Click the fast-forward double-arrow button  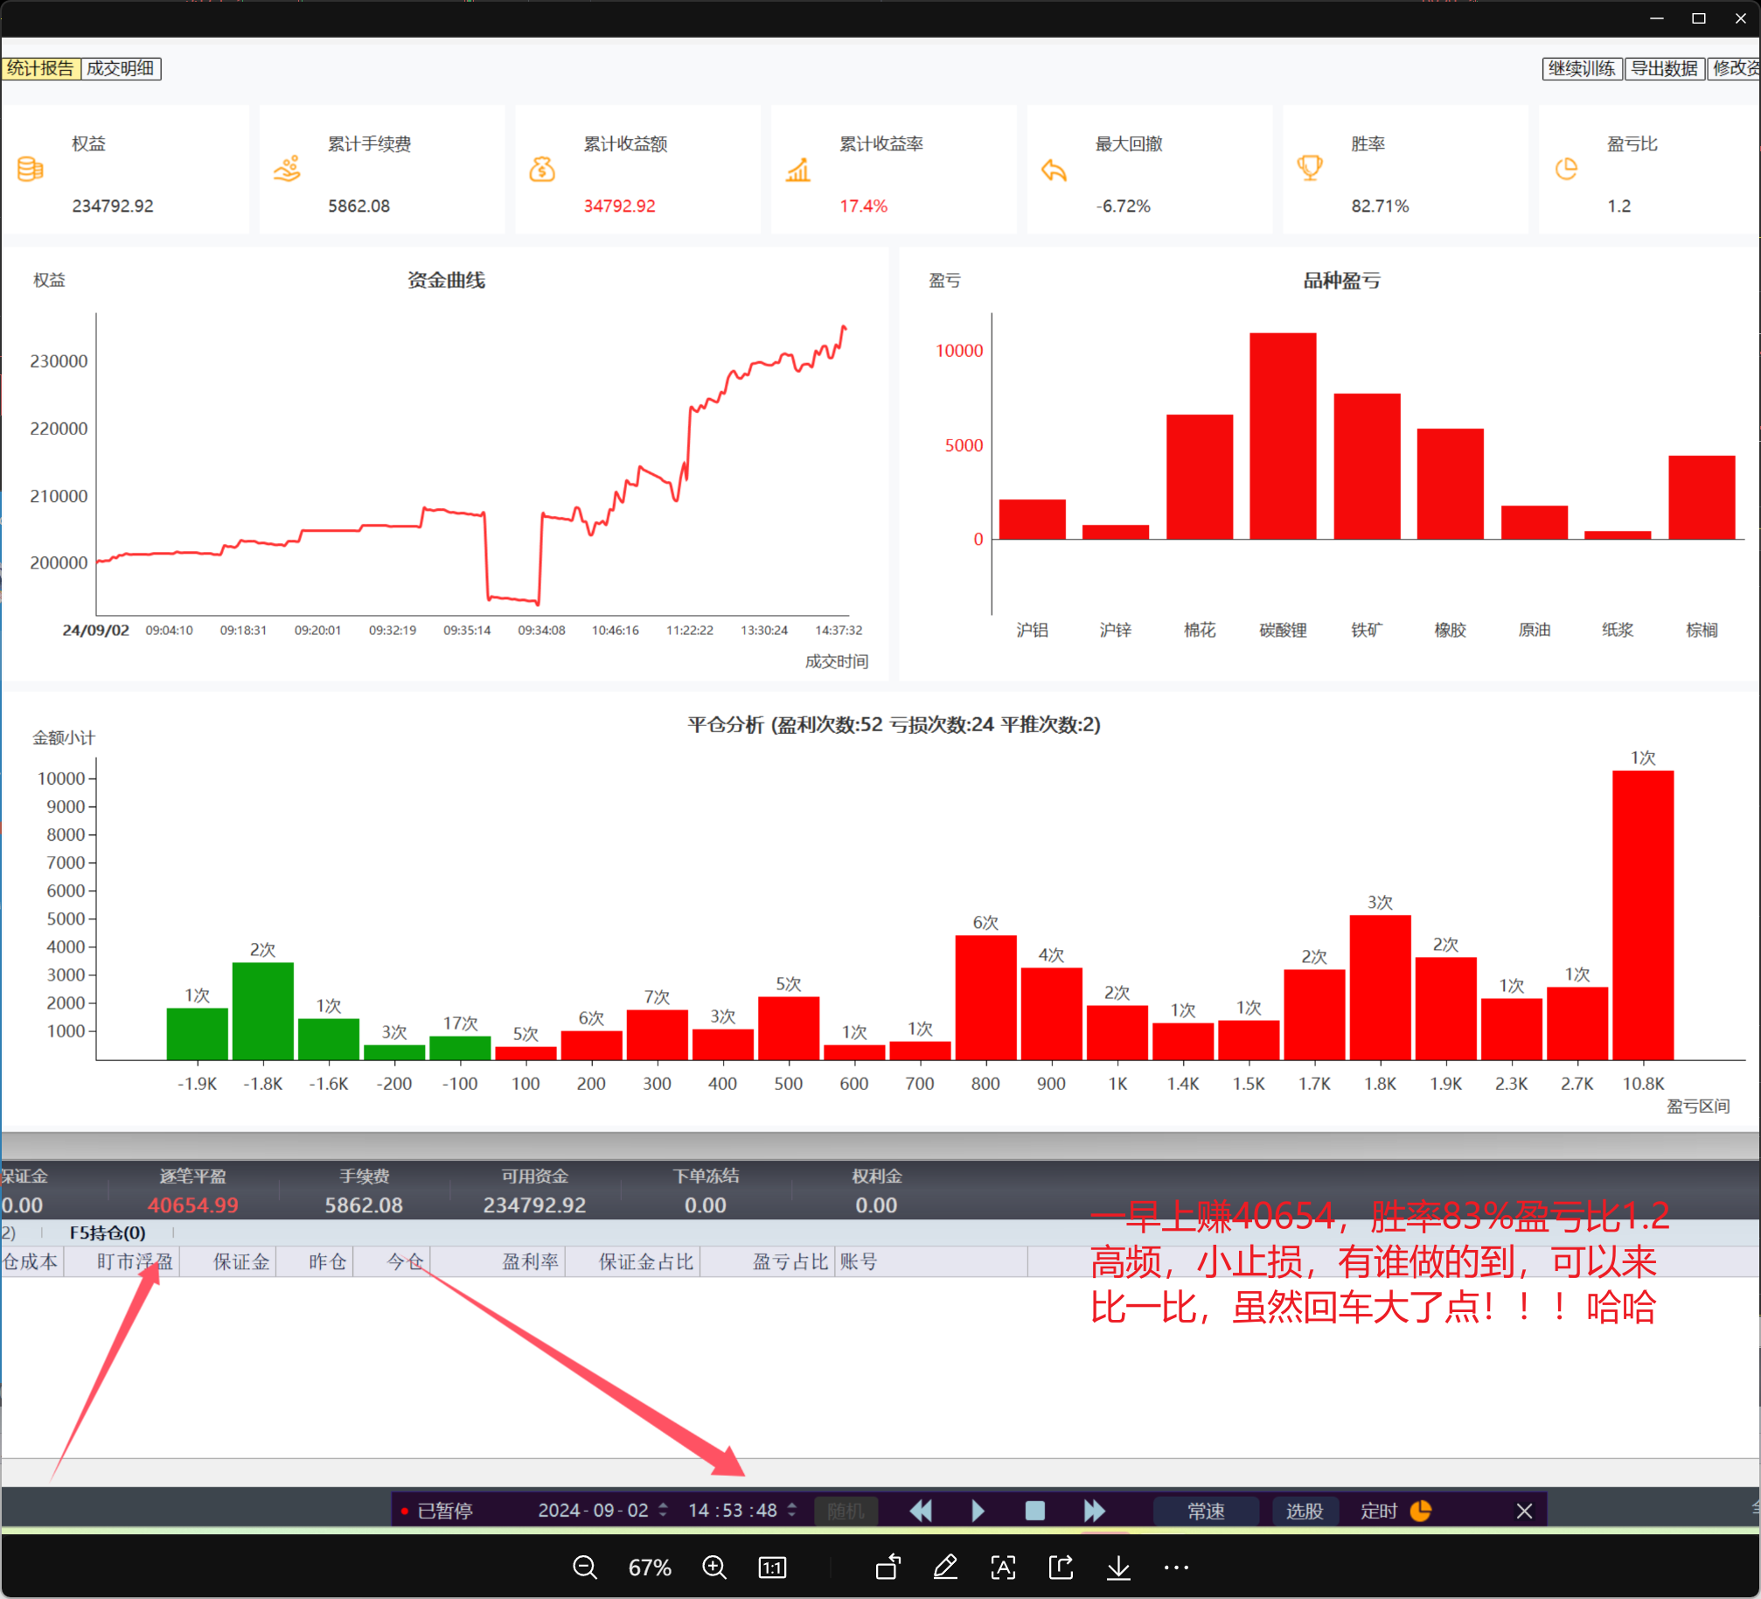pos(1094,1511)
